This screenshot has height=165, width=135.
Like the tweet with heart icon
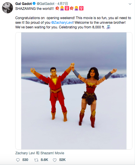coord(55,160)
